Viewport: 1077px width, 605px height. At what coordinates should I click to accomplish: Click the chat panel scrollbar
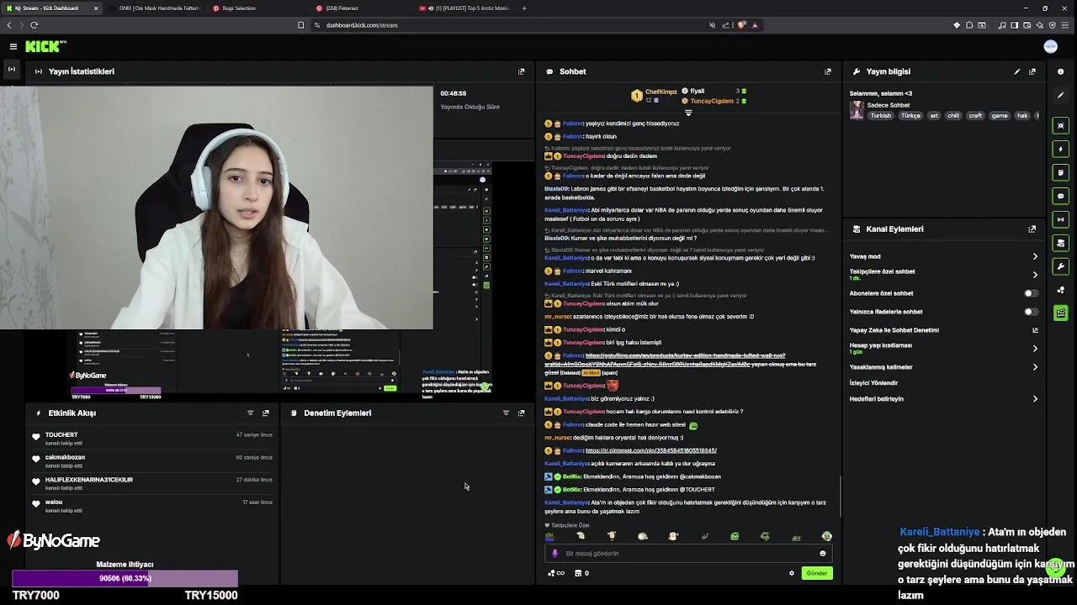pyautogui.click(x=840, y=496)
